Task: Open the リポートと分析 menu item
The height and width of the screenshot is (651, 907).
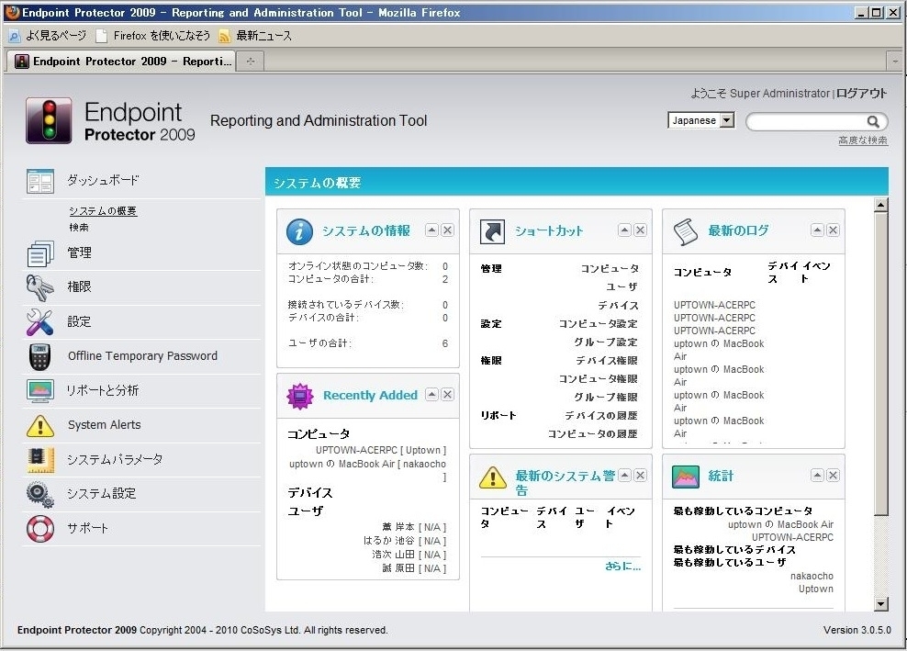Action: pos(103,390)
